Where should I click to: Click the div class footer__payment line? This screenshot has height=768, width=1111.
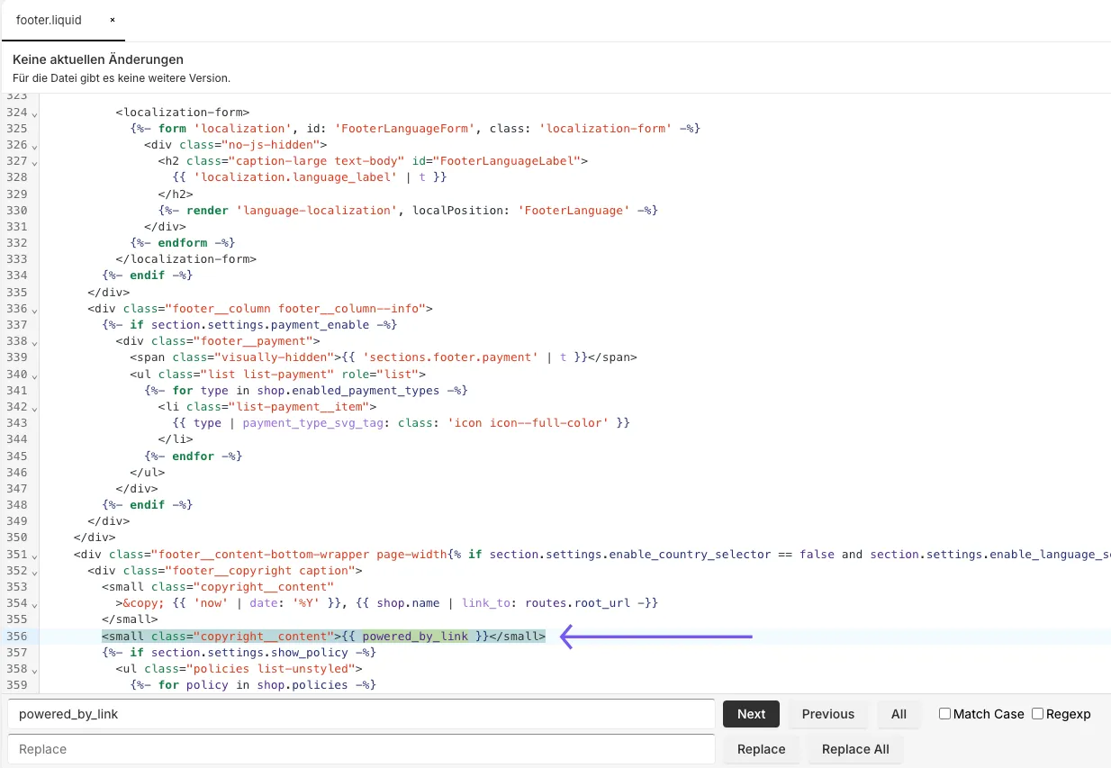(218, 340)
